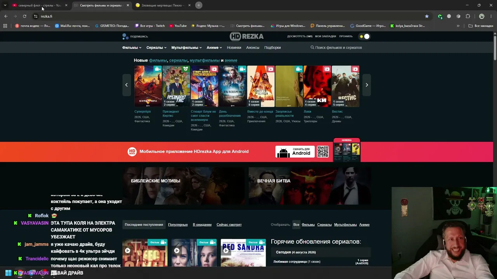Switch to the Зловещие мертвецы browser tab
The height and width of the screenshot is (279, 497).
163,5
